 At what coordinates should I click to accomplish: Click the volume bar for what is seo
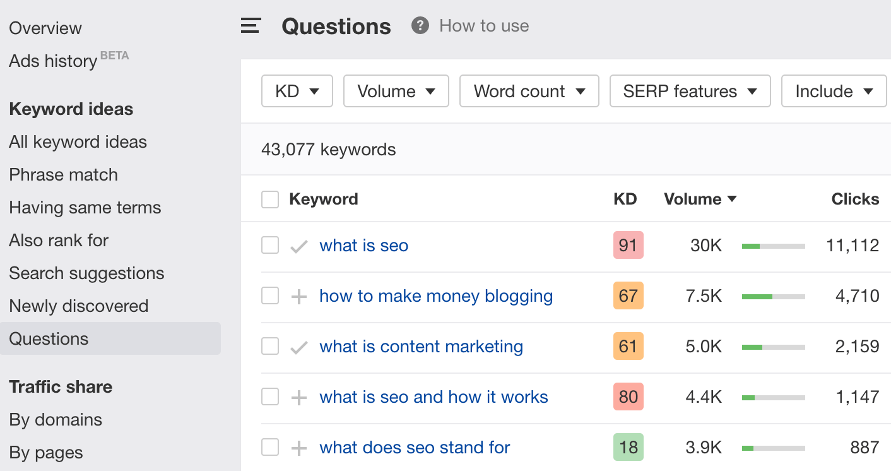coord(773,246)
